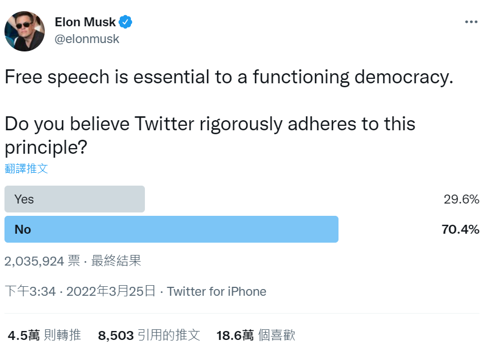The width and height of the screenshot is (489, 350).
Task: Click the blue verified badge next to Elon Musk
Action: 125,22
